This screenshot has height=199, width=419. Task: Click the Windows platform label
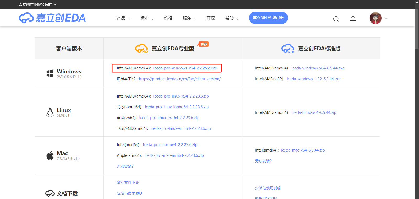tap(69, 71)
